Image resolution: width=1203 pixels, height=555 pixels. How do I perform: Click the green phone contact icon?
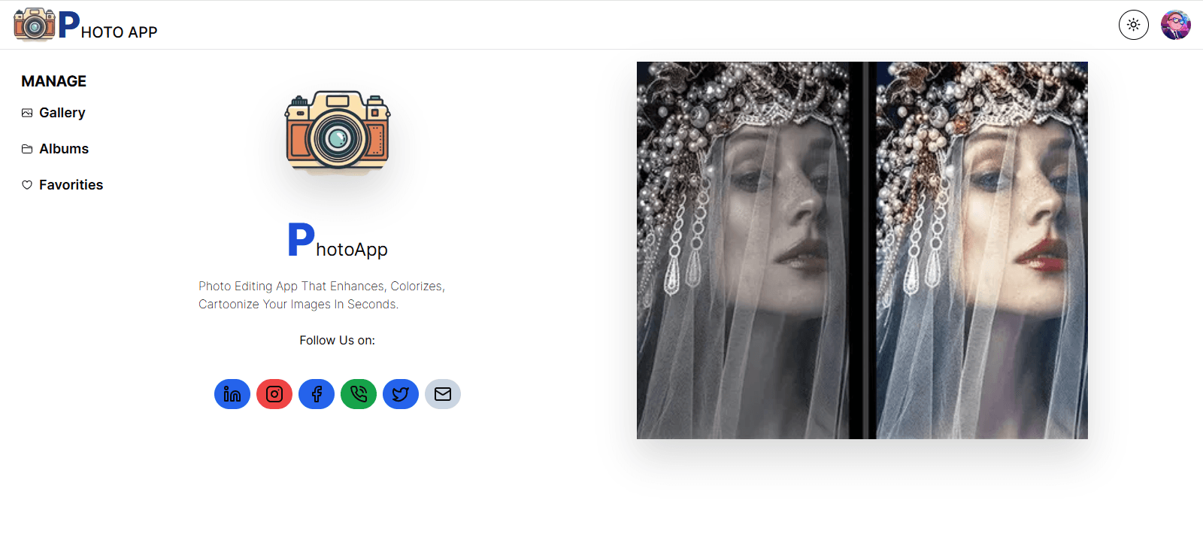pyautogui.click(x=359, y=394)
